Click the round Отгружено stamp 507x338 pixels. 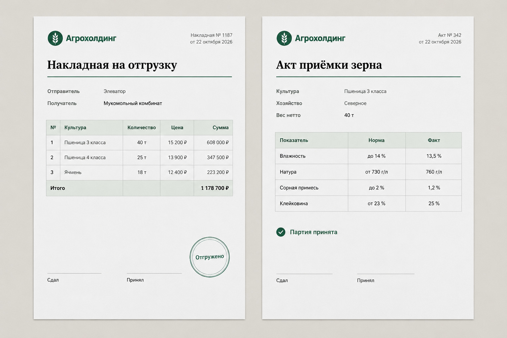(210, 257)
